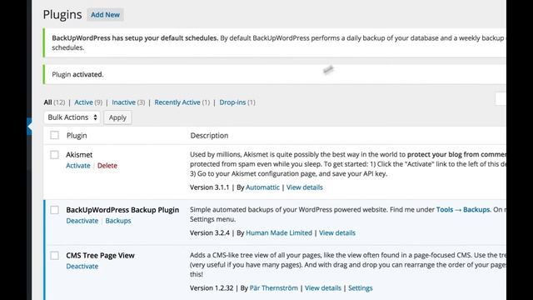533x300 pixels.
Task: Click 'Version 3.1.1' text
Action: (209, 187)
